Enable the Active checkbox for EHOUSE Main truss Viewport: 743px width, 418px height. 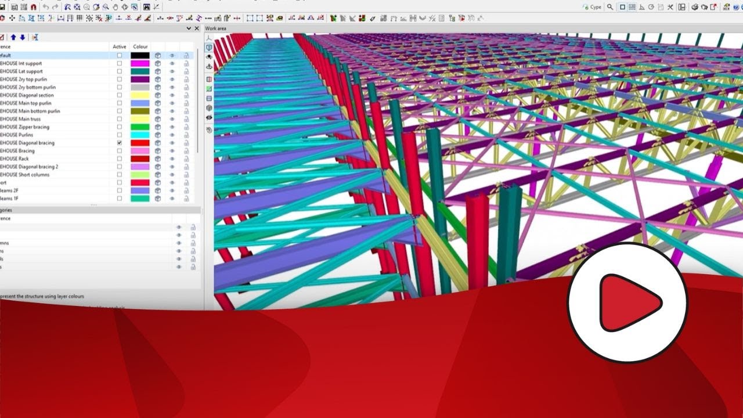tap(119, 119)
